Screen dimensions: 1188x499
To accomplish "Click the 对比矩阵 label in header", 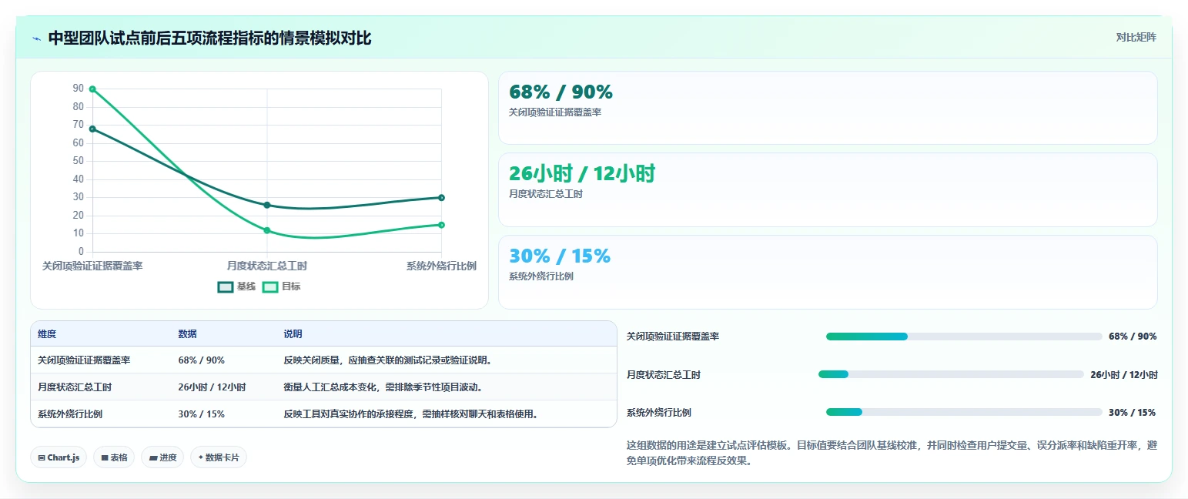I will coord(1136,37).
